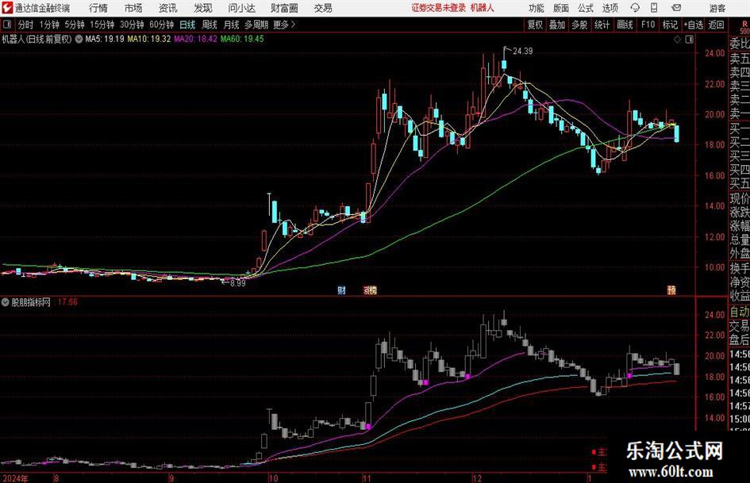Switch to 15分钟 chart period
750x483 pixels.
[102, 25]
